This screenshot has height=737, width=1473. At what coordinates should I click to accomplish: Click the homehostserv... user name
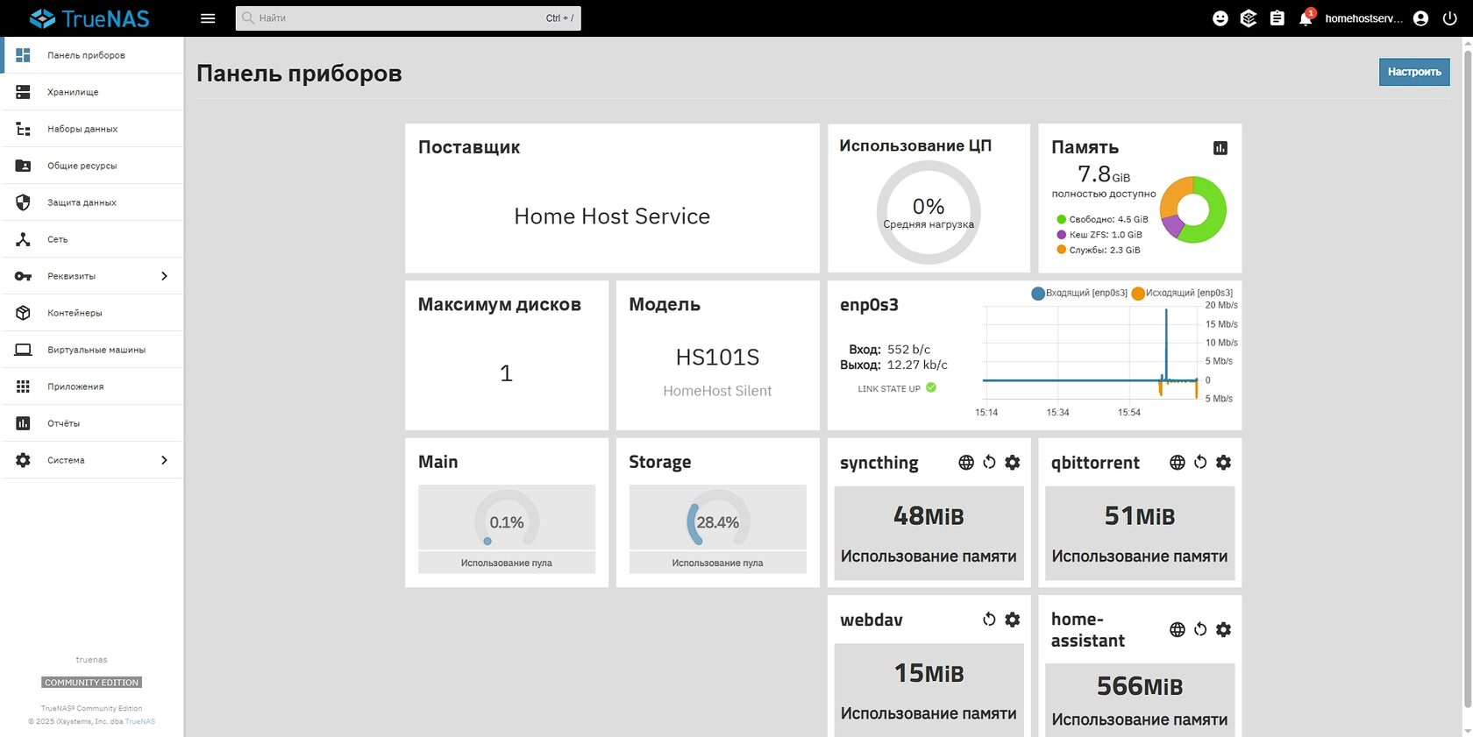[x=1364, y=18]
